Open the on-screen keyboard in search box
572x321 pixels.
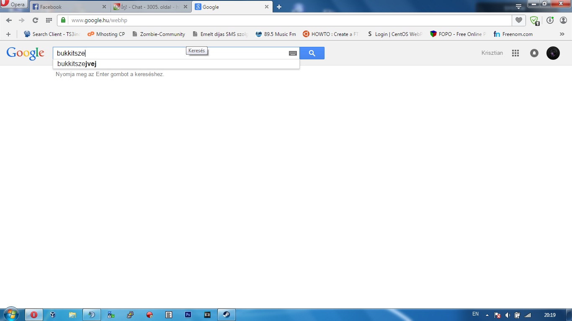pyautogui.click(x=293, y=53)
